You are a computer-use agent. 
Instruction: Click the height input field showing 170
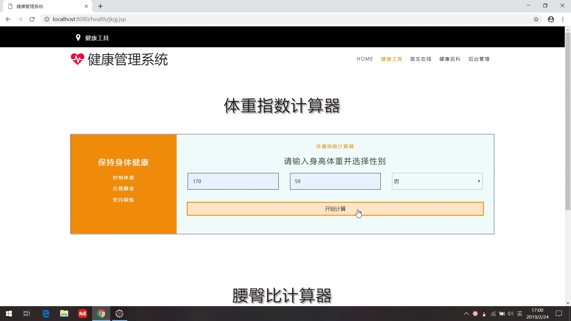pos(233,181)
